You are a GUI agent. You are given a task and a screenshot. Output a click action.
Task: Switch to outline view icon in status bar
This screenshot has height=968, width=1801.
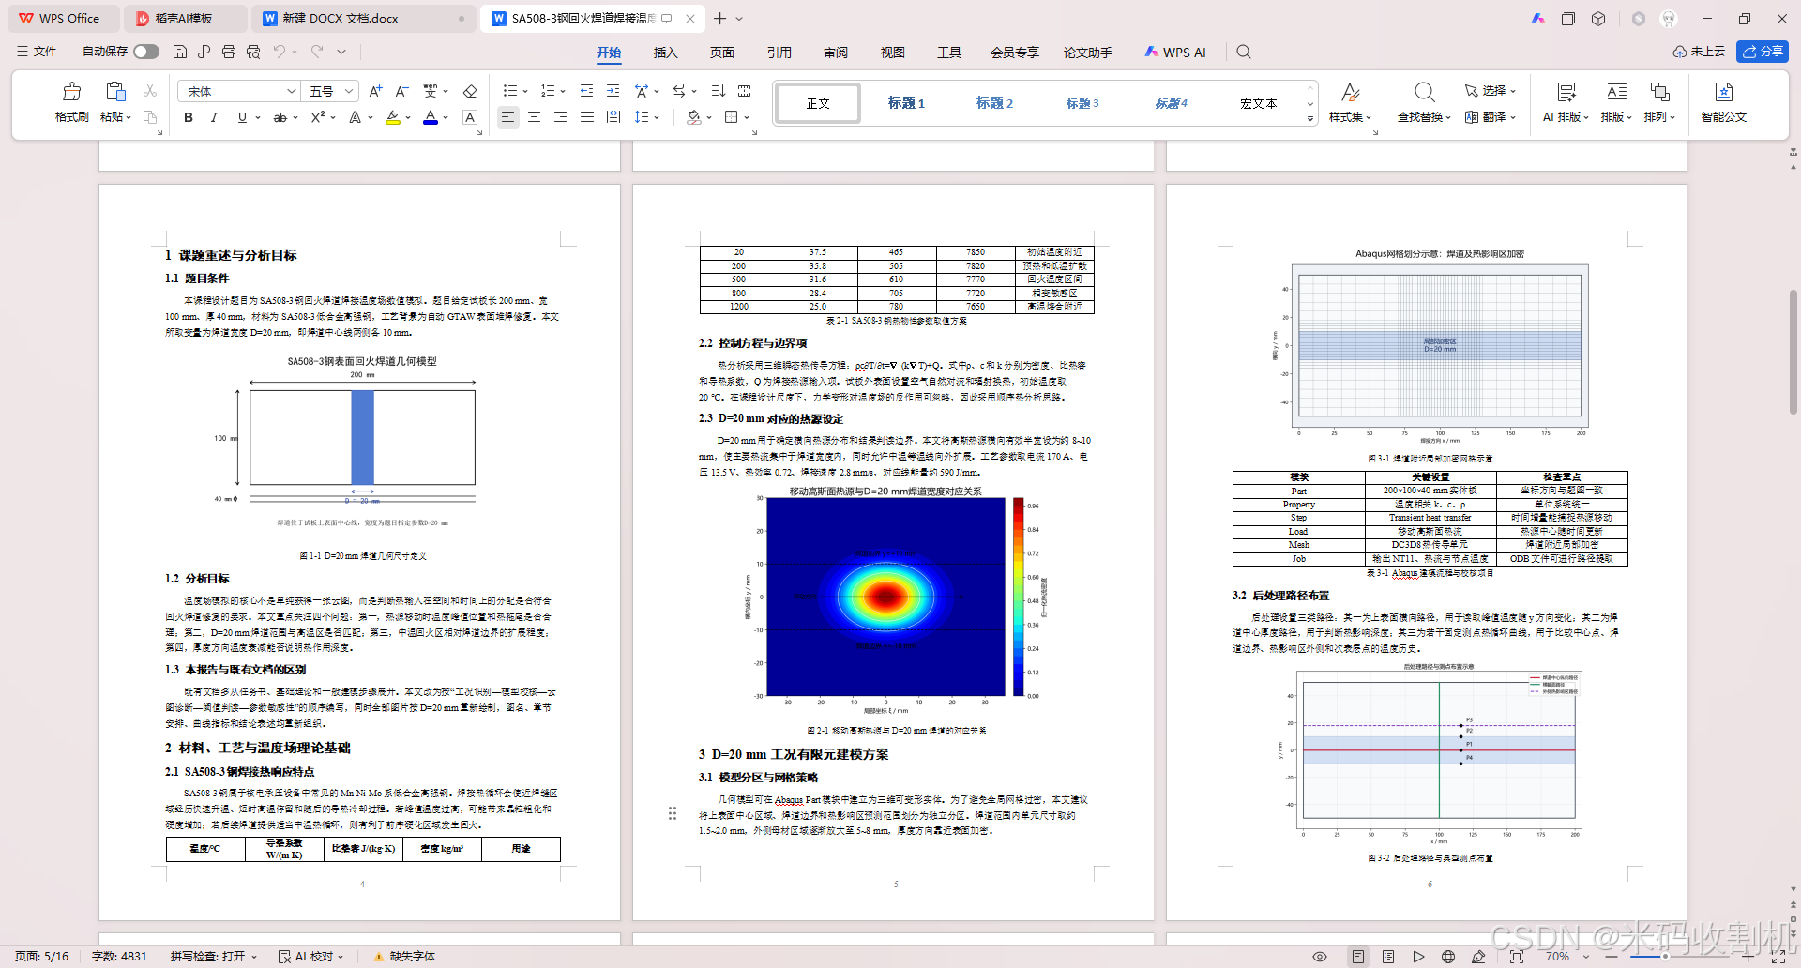tap(1388, 957)
